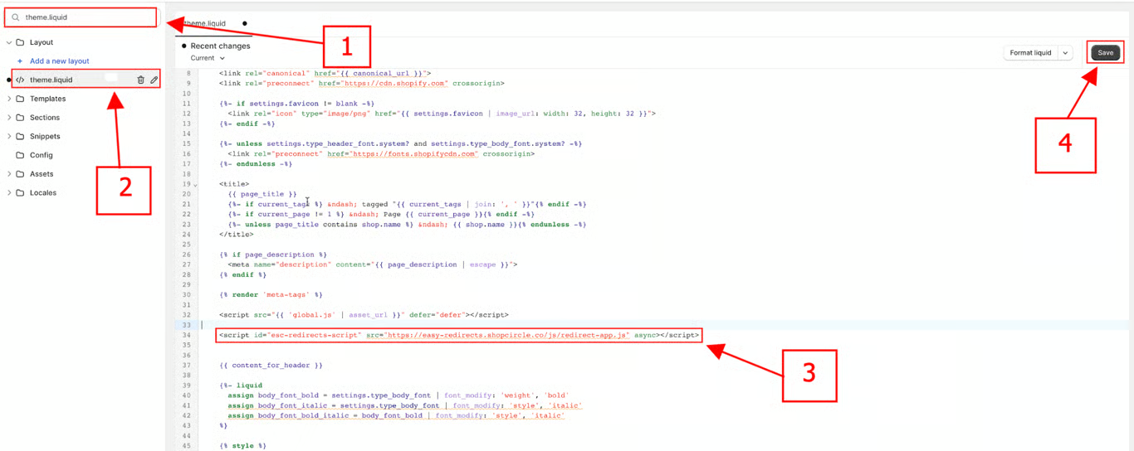The height and width of the screenshot is (451, 1134).
Task: Click the Save button
Action: pos(1105,52)
